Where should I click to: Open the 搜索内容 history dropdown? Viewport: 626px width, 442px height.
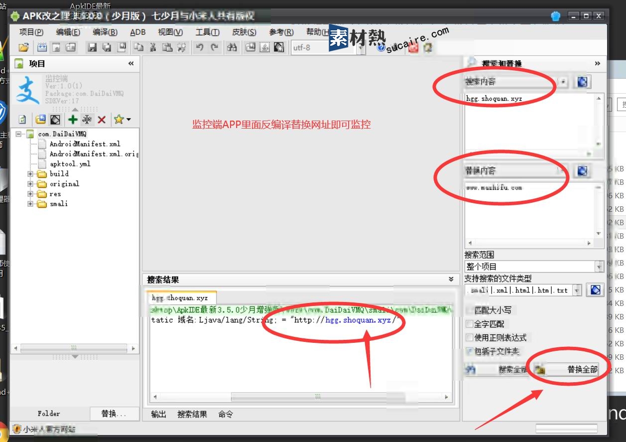click(x=563, y=82)
